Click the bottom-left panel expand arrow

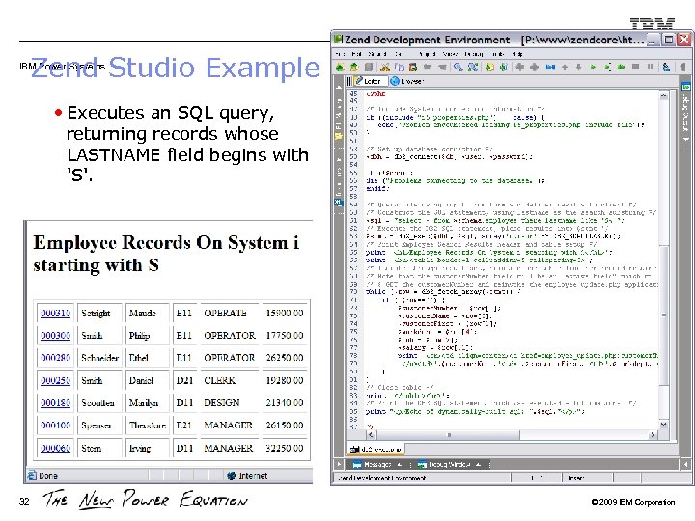[x=340, y=464]
